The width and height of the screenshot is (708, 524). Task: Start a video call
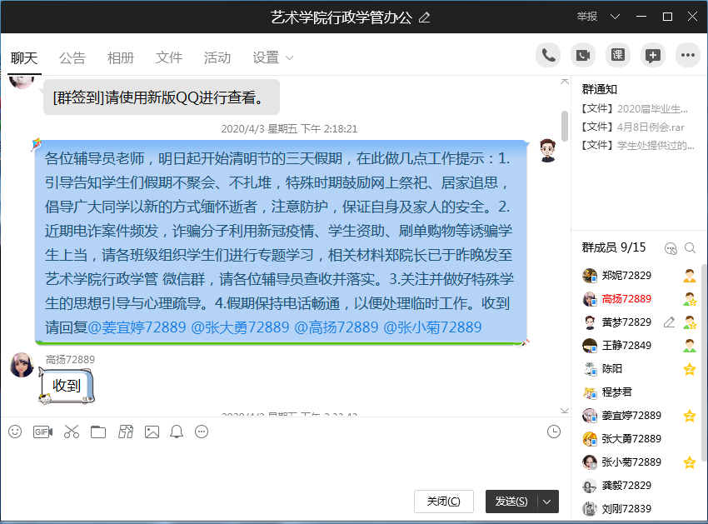coord(583,55)
